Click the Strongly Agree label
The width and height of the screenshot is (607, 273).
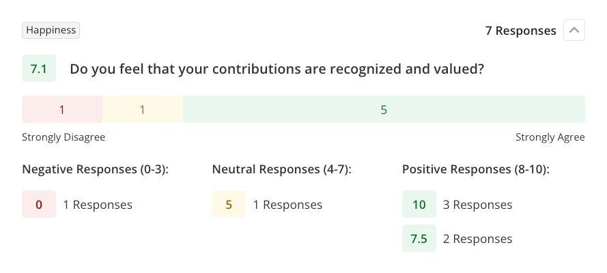point(550,137)
